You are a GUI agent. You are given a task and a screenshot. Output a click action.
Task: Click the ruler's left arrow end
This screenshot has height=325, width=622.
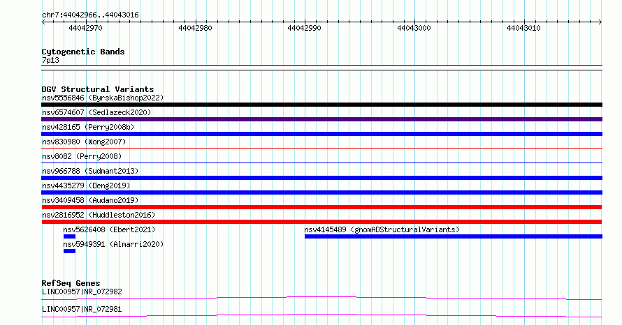click(43, 22)
